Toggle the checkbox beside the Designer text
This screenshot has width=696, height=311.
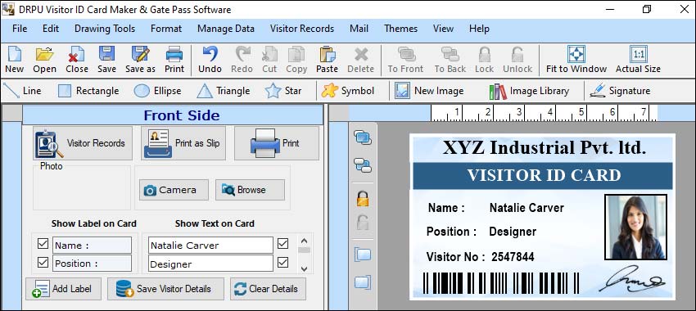pyautogui.click(x=282, y=263)
